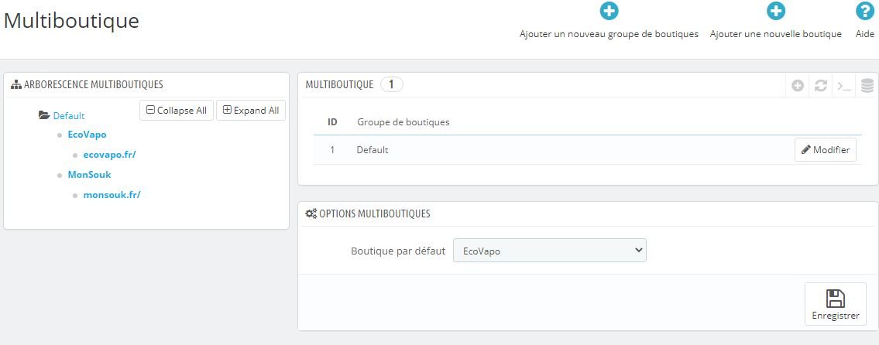Collapse all shop tree nodes
879x345 pixels.
pyautogui.click(x=177, y=111)
